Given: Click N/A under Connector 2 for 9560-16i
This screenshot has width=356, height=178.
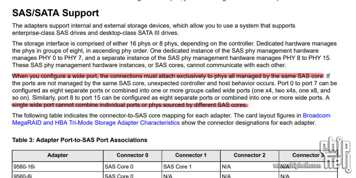Looking at the screenshot, I should pyautogui.click(x=249, y=167).
